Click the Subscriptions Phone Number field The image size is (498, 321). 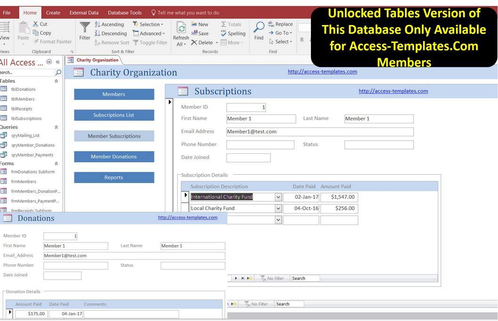click(x=261, y=144)
